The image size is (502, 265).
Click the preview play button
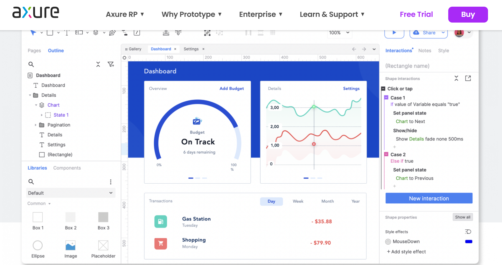coord(394,32)
